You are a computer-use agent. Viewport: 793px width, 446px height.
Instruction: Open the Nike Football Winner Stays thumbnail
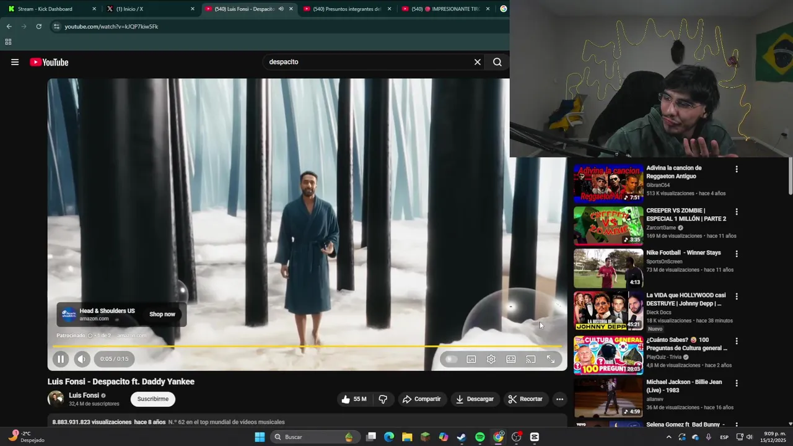pos(608,268)
